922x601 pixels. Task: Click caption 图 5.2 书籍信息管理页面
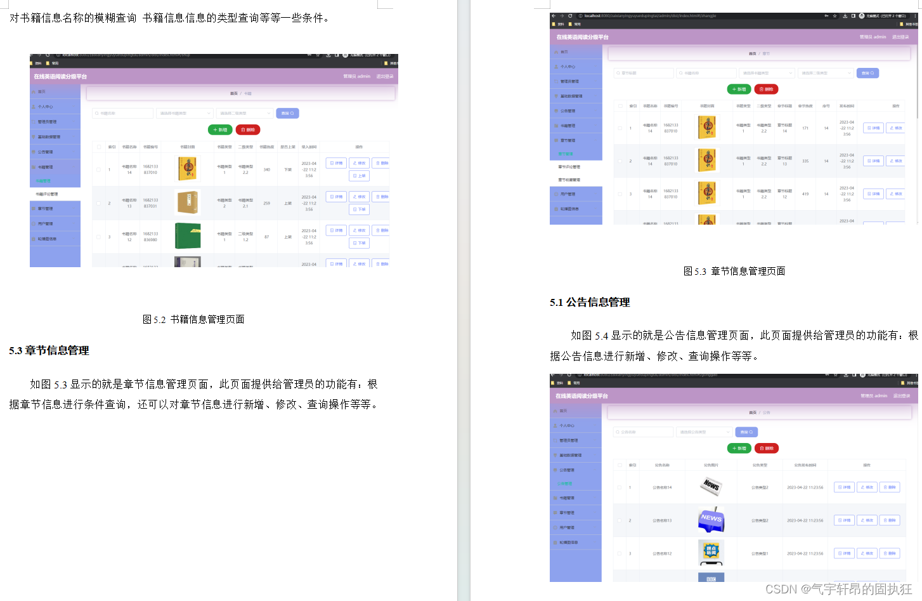coord(193,319)
